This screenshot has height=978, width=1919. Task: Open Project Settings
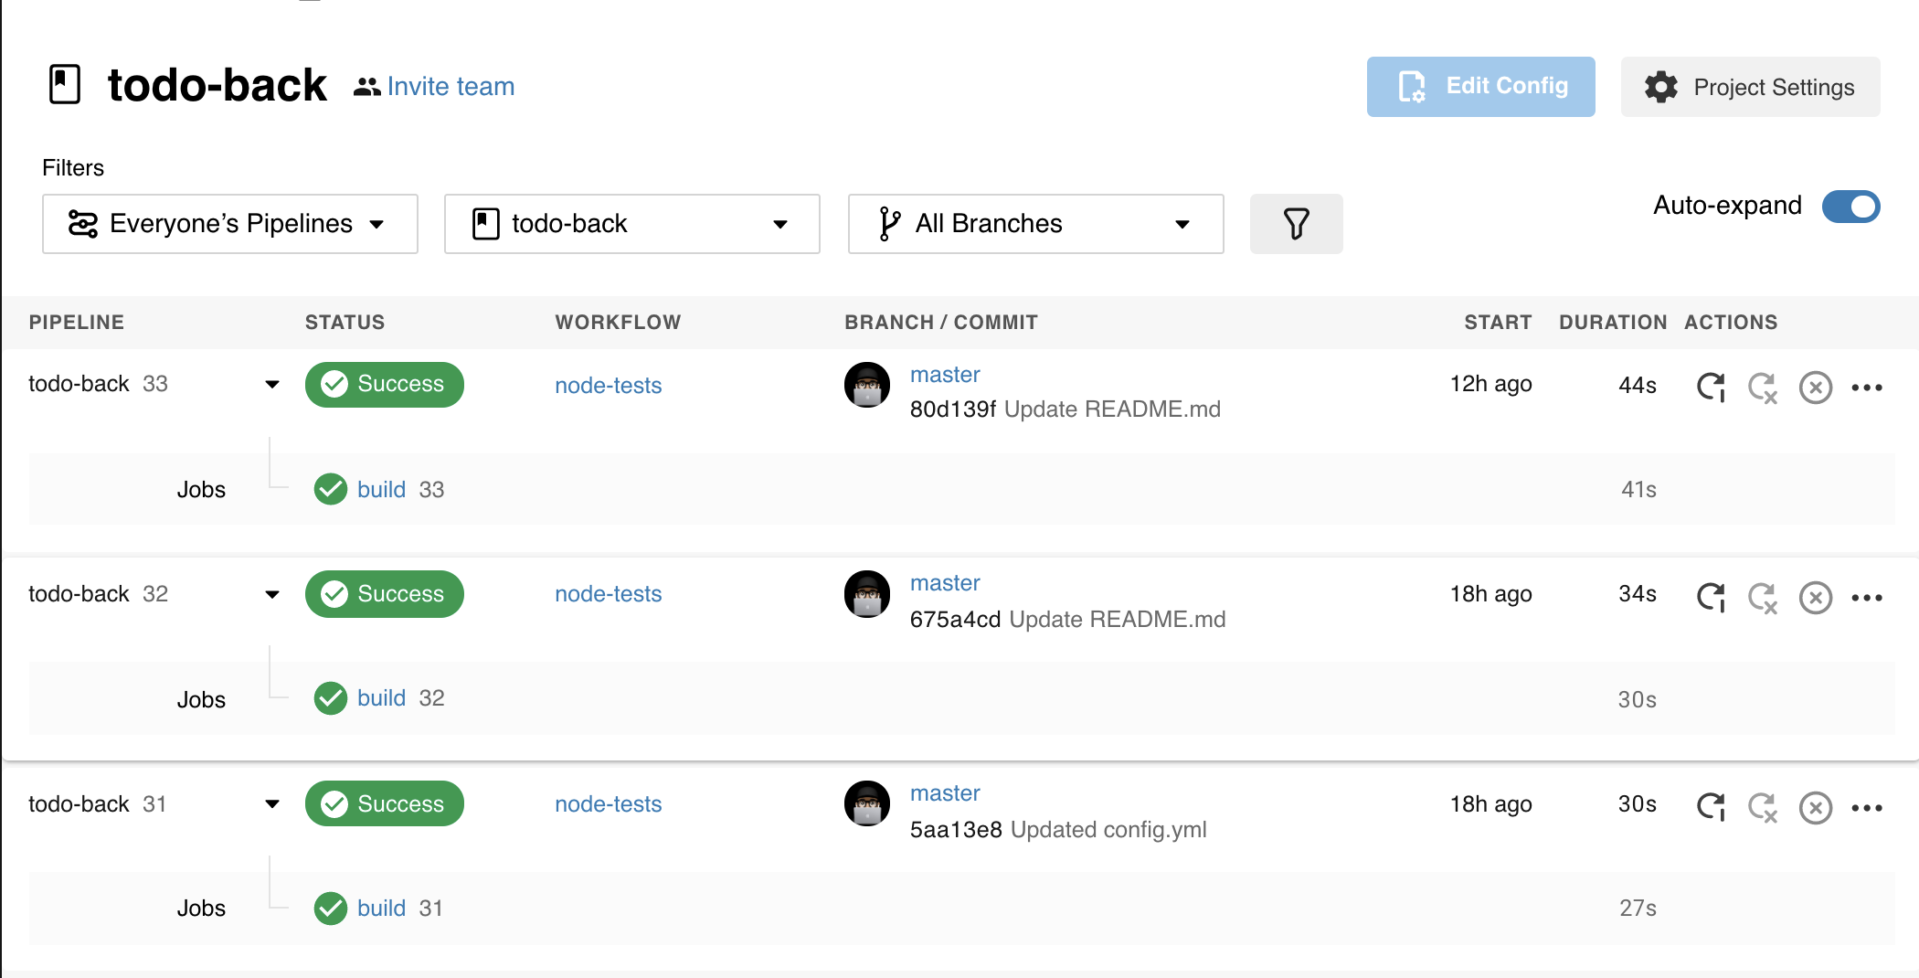(1750, 87)
